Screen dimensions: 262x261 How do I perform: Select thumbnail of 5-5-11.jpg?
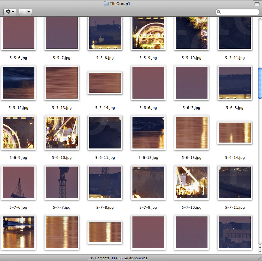[235, 33]
